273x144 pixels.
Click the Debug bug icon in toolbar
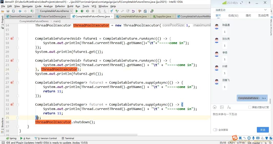[x=82, y=11]
